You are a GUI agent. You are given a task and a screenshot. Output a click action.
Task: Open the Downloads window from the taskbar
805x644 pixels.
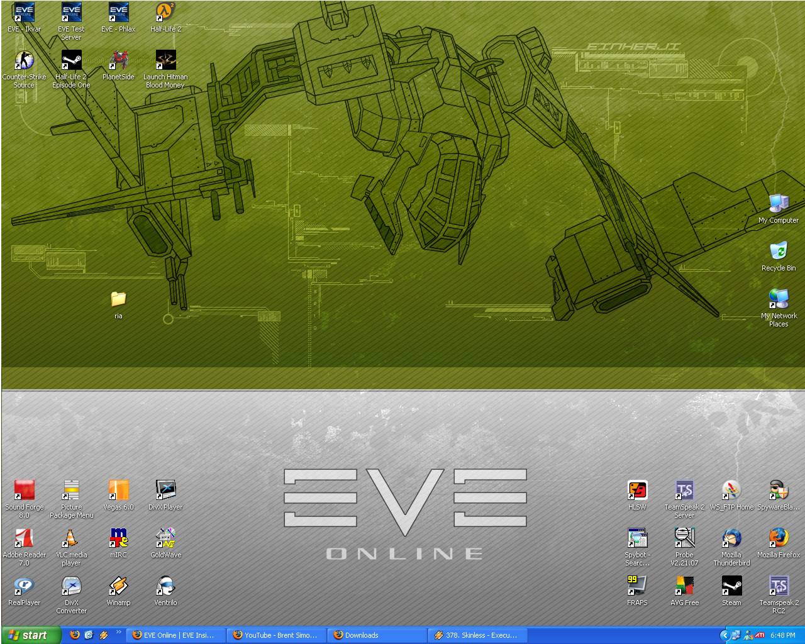[x=377, y=635]
